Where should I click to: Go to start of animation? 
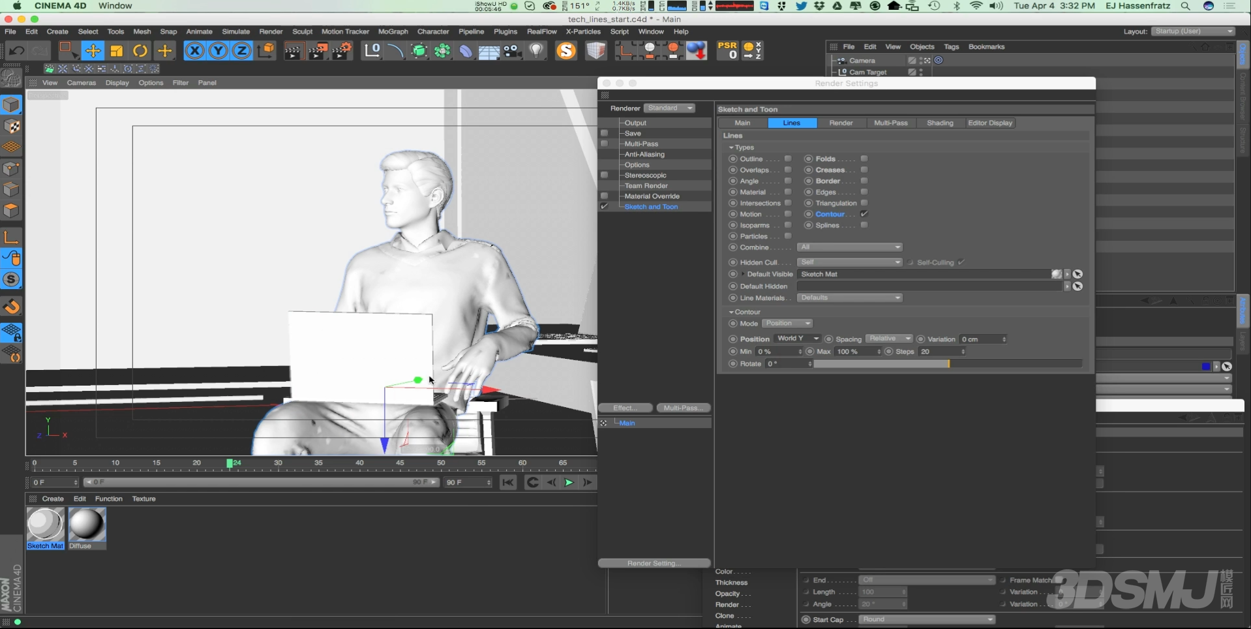(508, 482)
